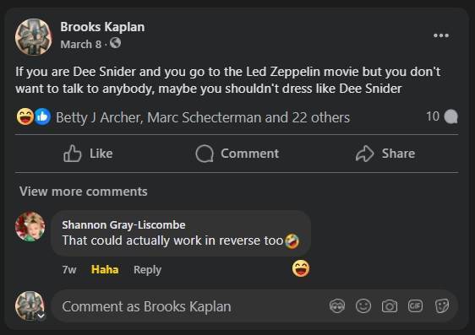Open profile switcher arrow on commenter avatar
475x335 pixels.
(x=41, y=316)
